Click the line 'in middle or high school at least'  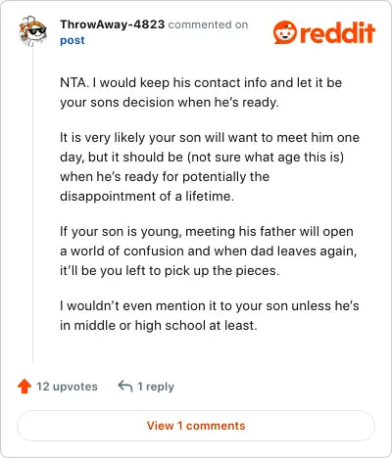click(x=159, y=326)
